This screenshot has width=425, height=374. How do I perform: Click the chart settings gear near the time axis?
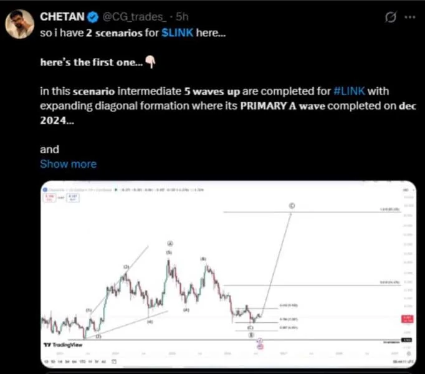[409, 353]
